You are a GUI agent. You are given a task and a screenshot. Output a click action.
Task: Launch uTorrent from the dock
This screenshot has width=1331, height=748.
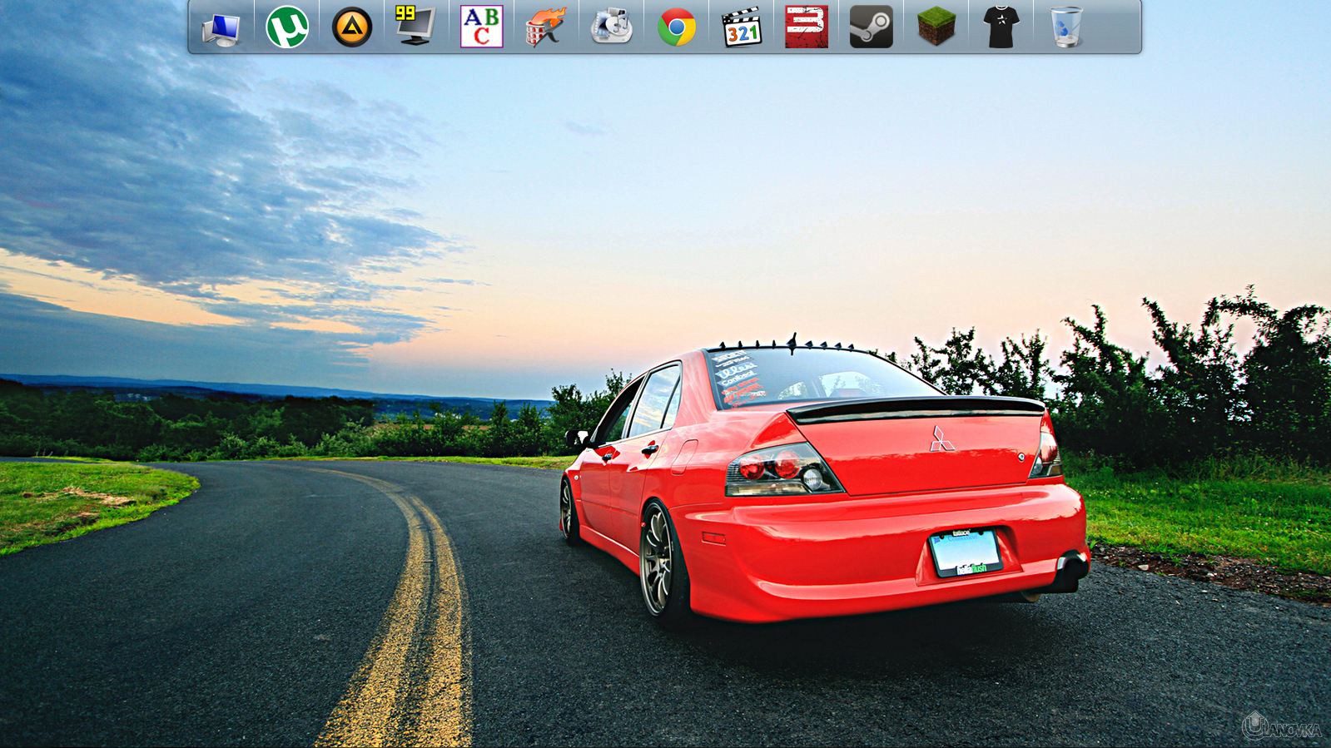tap(286, 27)
